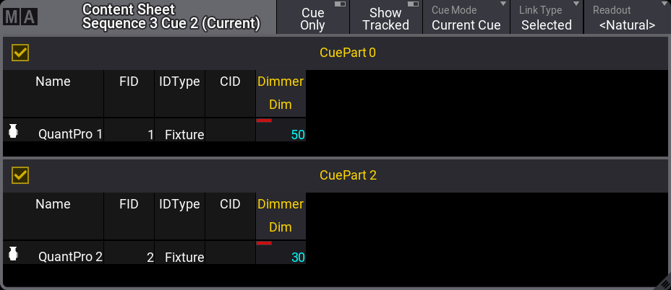Viewport: 671px width, 290px height.
Task: Click the fixture icon beside QuantPro 1
Action: coord(13,131)
